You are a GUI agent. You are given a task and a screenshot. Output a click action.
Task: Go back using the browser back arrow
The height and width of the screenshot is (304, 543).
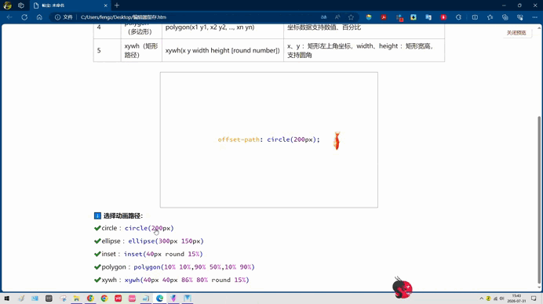[x=9, y=17]
